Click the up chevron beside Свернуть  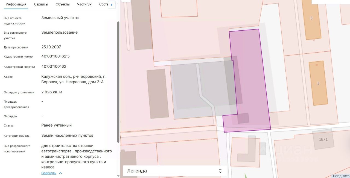[60, 173]
